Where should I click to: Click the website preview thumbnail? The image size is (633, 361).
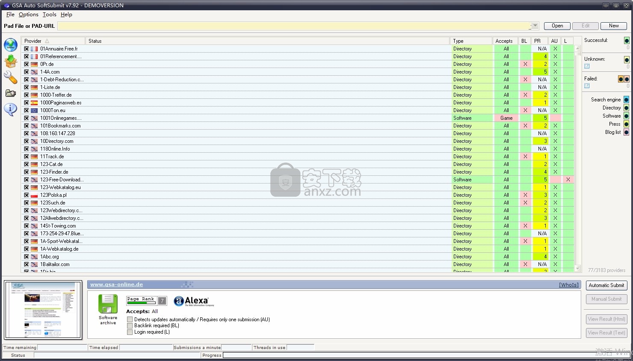click(x=43, y=310)
